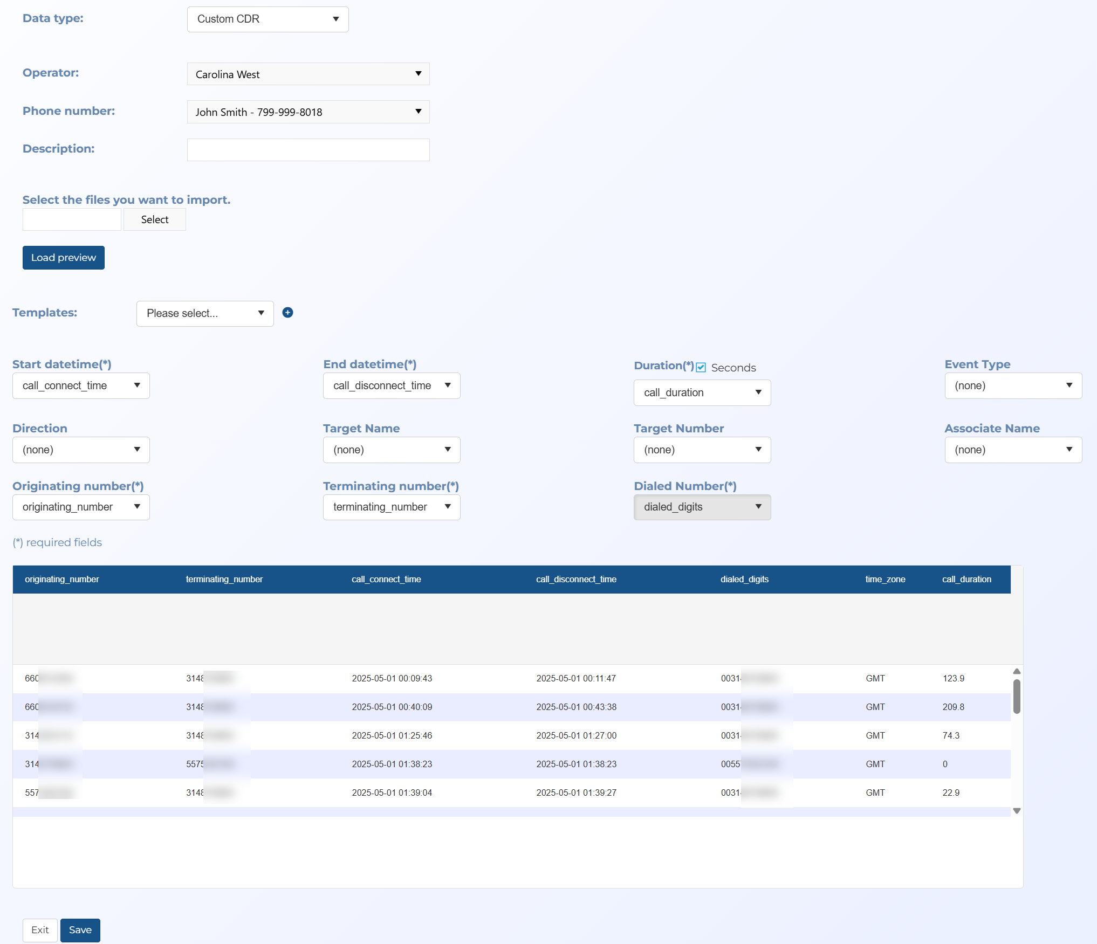Screen dimensions: 1097x944
Task: Click the add template plus icon
Action: click(287, 313)
